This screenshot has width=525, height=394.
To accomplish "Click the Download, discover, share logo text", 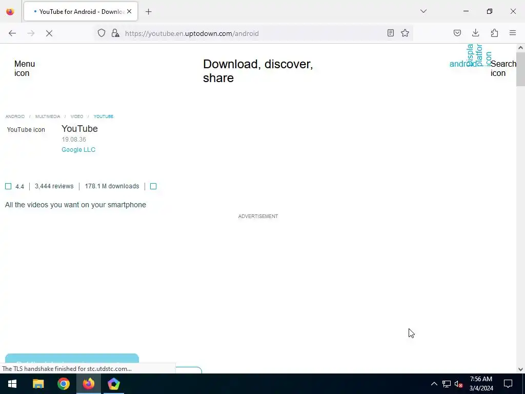I will click(258, 71).
